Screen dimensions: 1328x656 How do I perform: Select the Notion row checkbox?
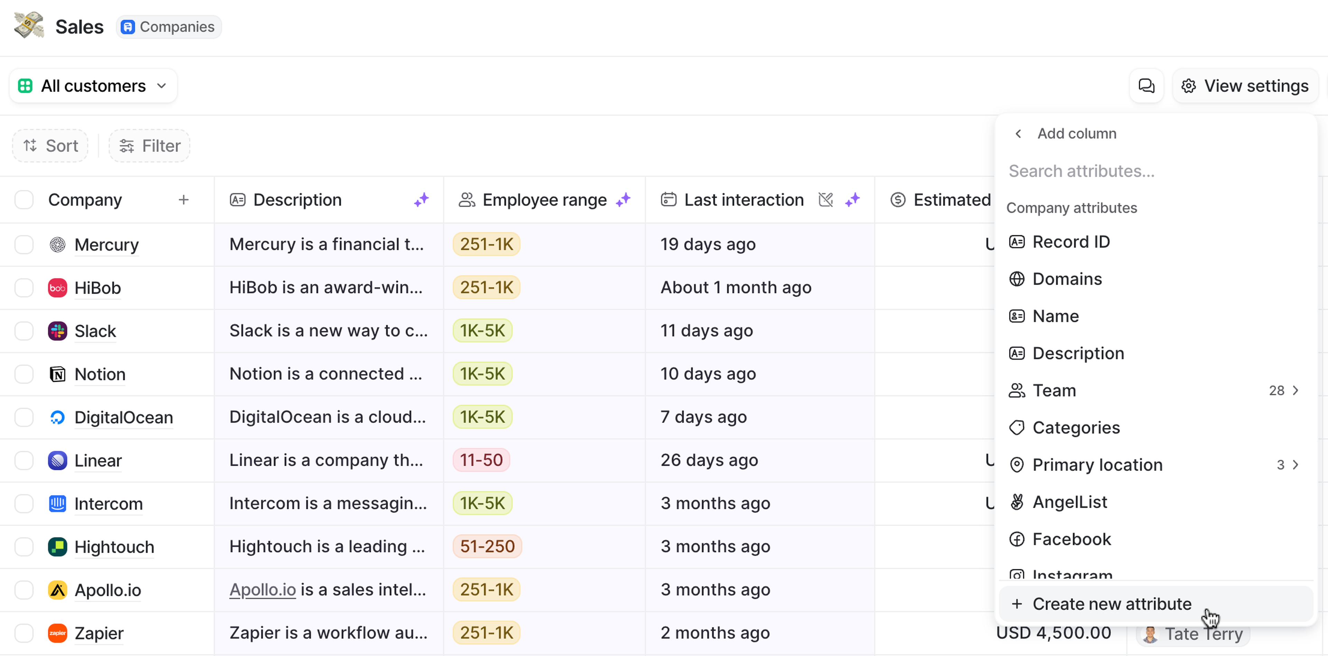point(24,374)
